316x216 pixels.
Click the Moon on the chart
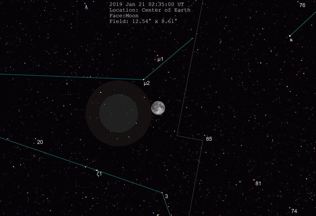pyautogui.click(x=158, y=108)
